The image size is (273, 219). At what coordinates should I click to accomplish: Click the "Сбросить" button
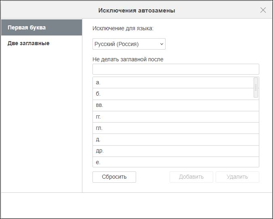click(x=114, y=177)
